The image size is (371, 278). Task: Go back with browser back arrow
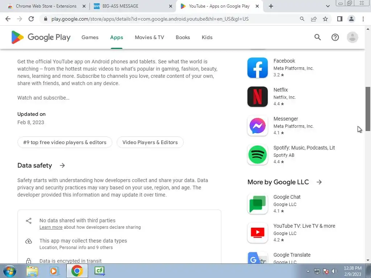pyautogui.click(x=8, y=19)
